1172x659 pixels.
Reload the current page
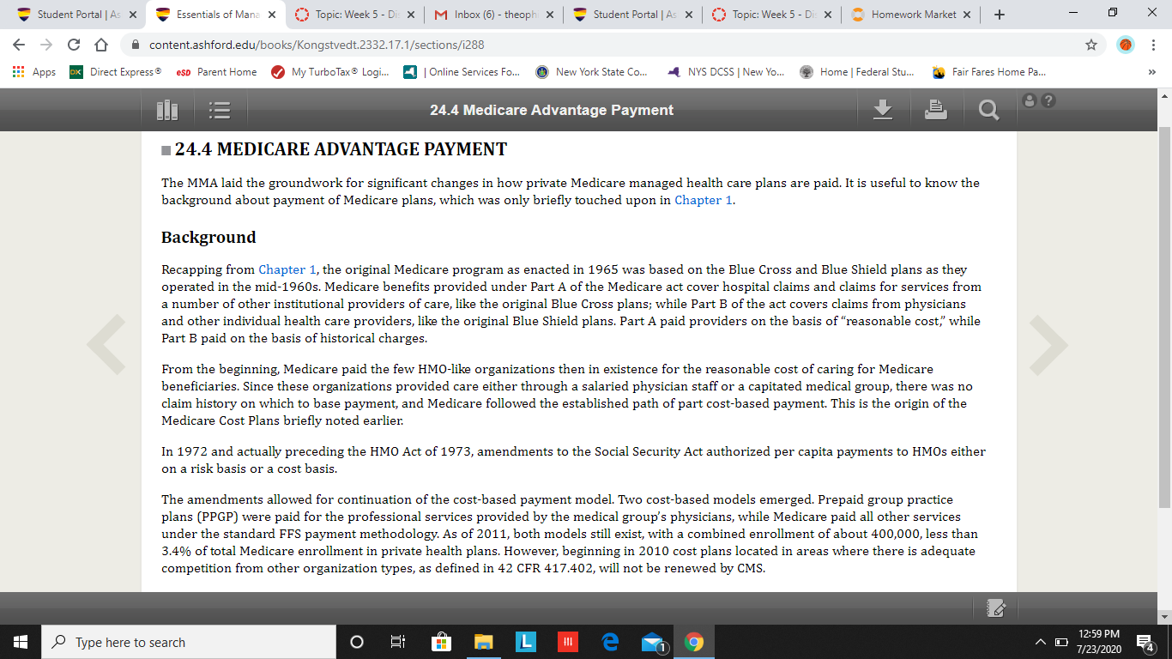[74, 45]
